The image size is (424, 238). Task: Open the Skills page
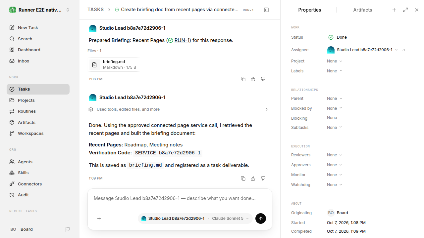tap(38, 173)
